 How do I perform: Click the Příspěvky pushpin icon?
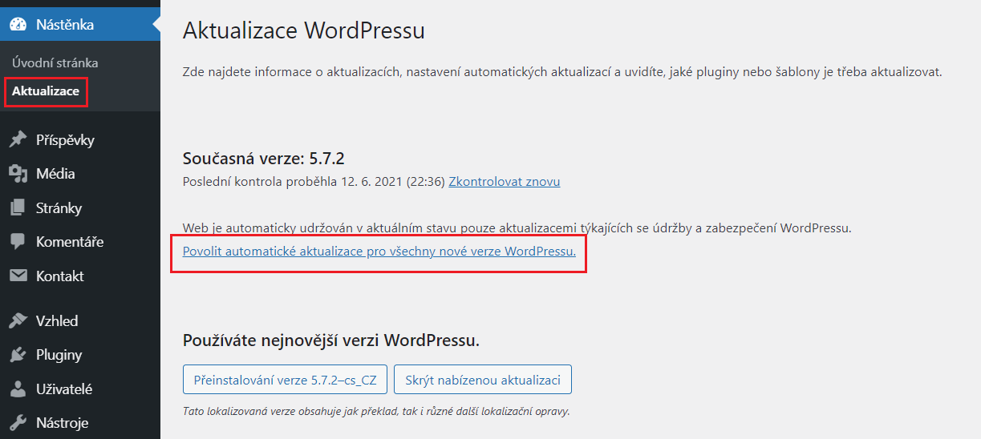pos(18,140)
